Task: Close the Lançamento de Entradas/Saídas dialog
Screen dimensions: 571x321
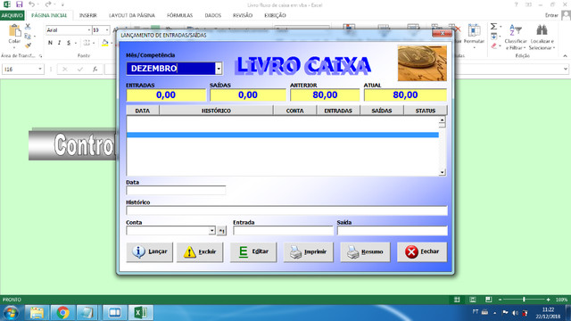Action: [443, 34]
